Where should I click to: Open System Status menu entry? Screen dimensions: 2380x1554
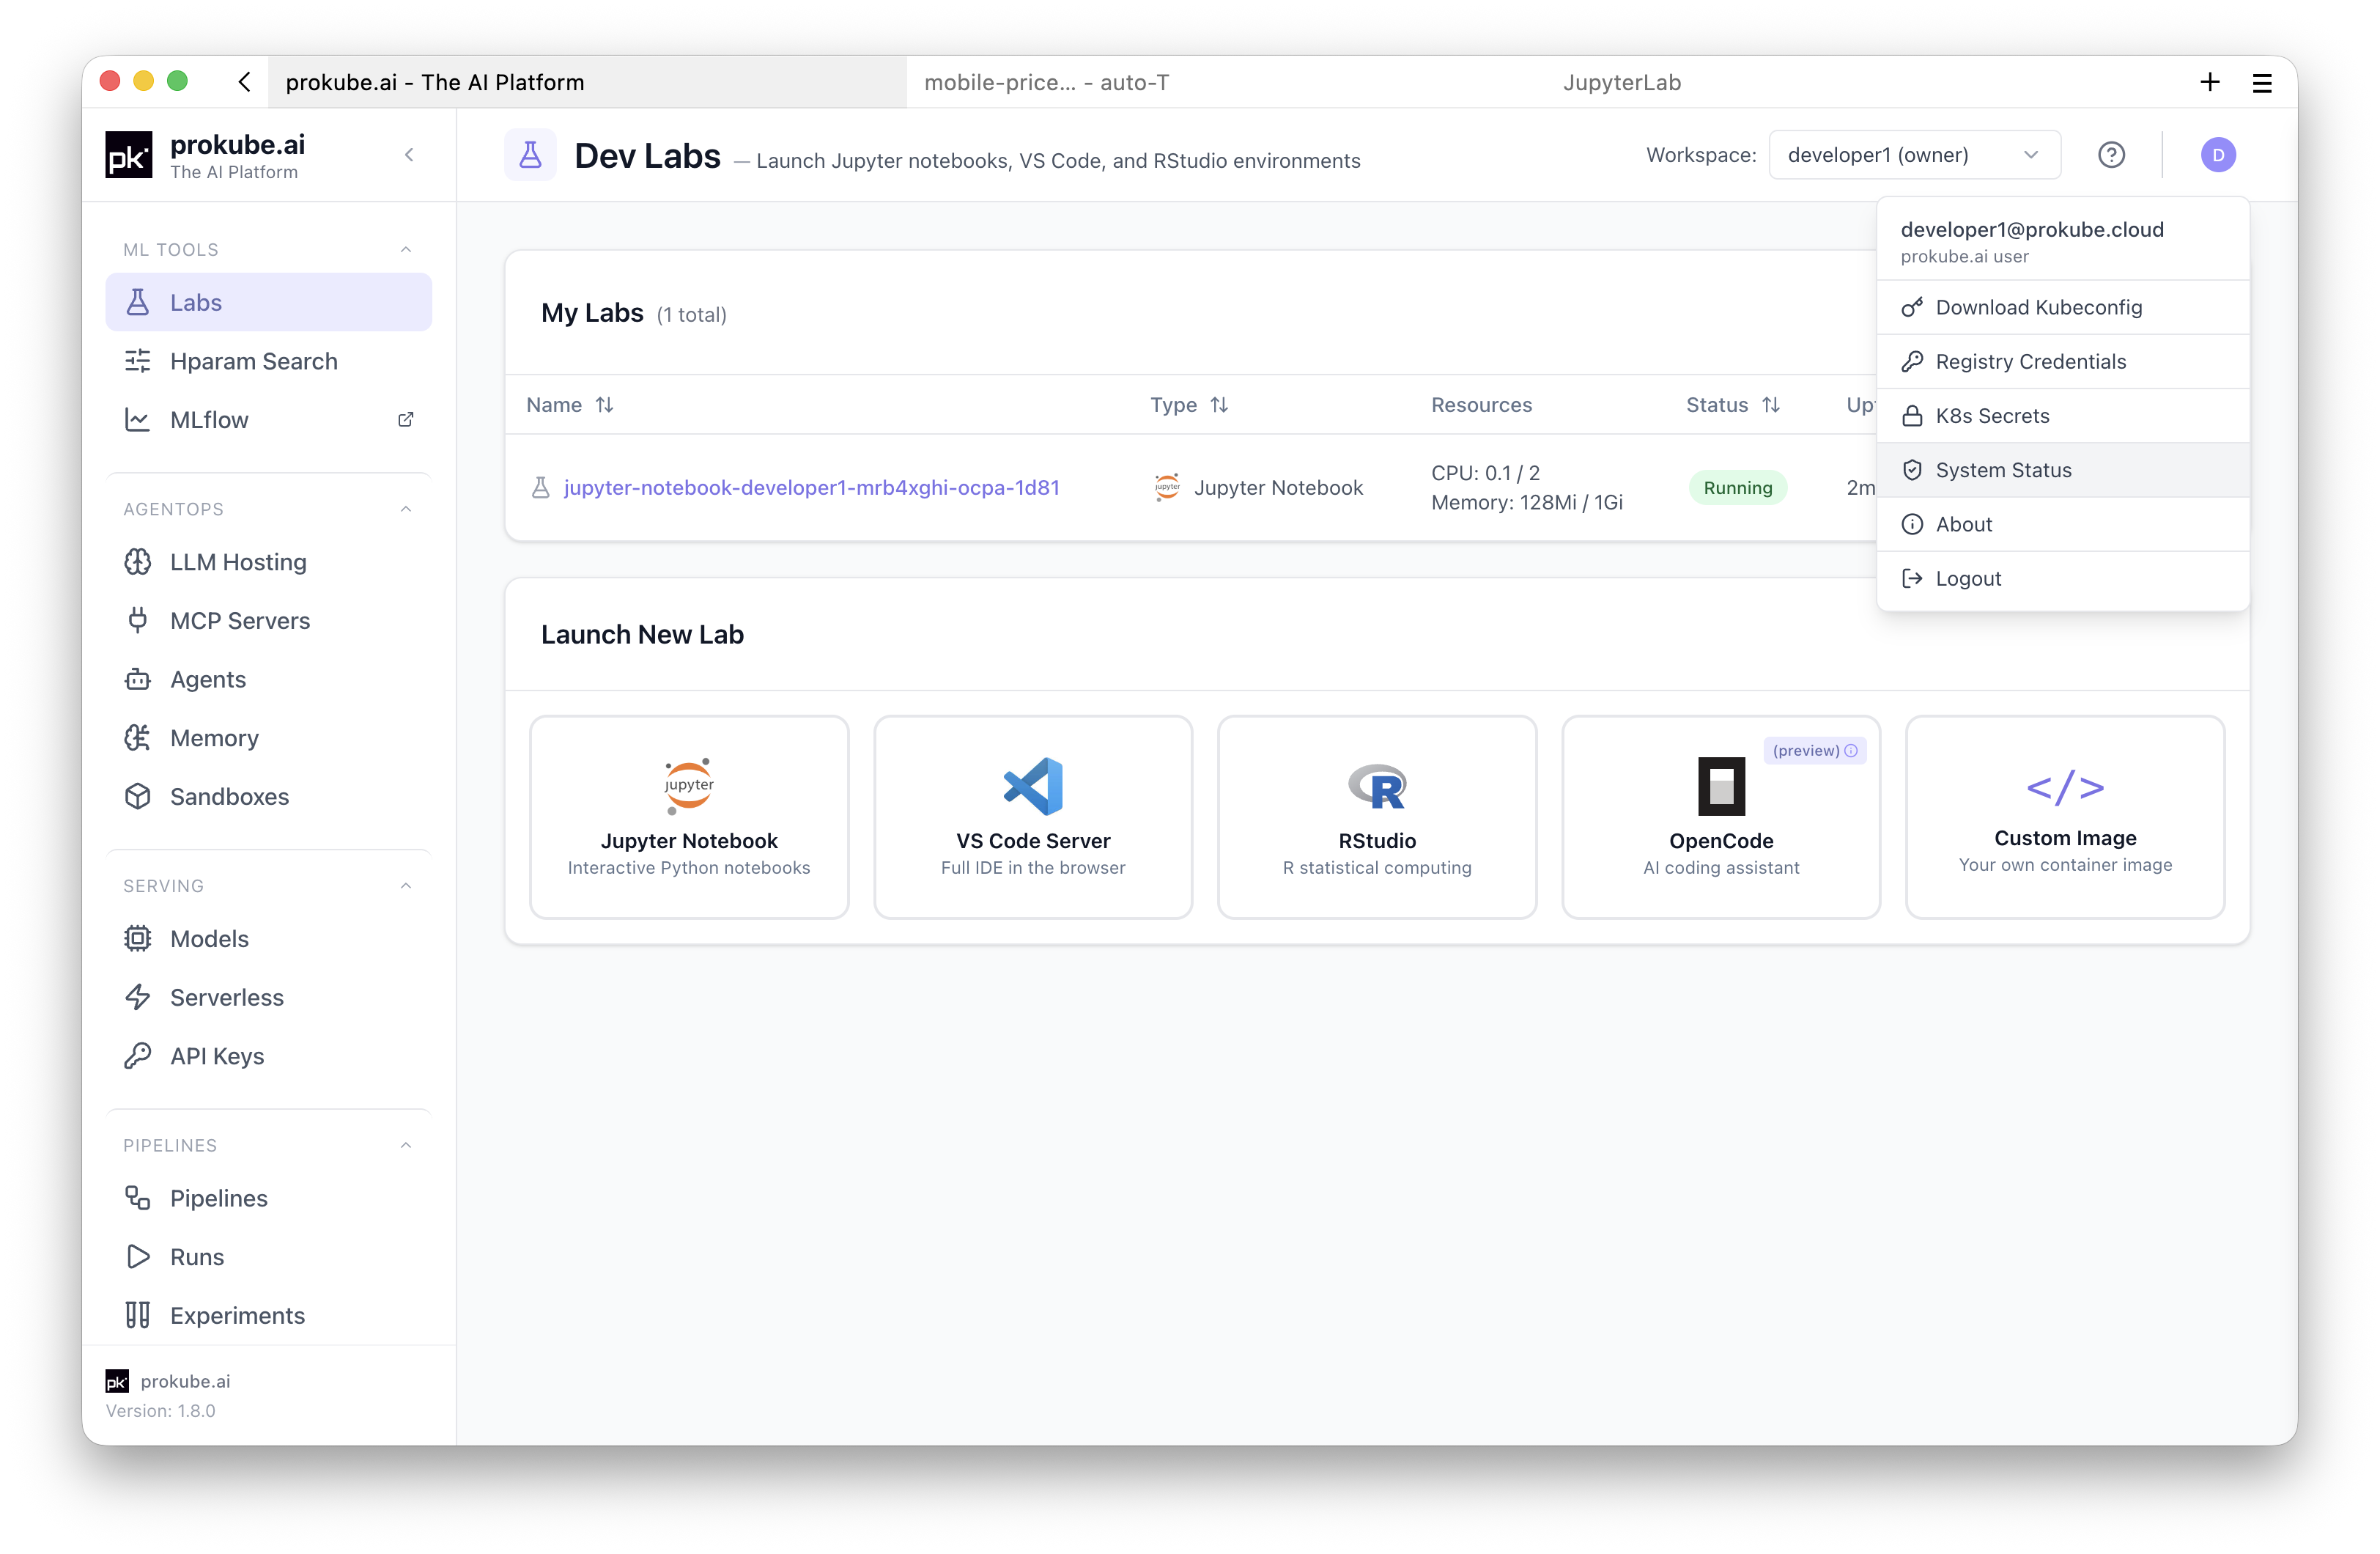[2063, 471]
